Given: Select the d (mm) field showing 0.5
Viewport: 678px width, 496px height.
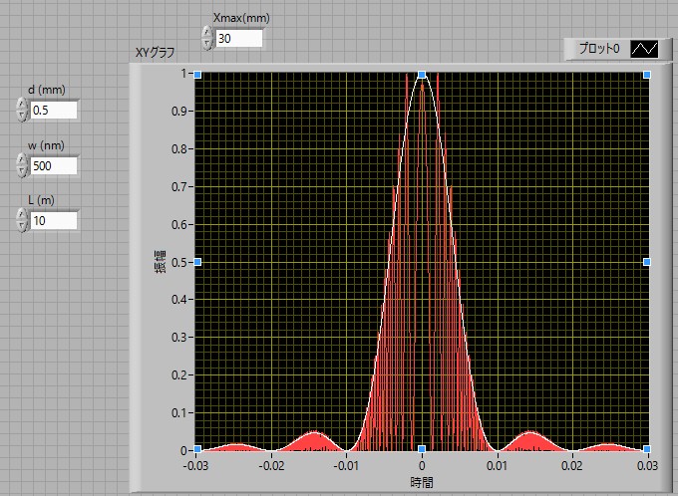Looking at the screenshot, I should pos(54,111).
